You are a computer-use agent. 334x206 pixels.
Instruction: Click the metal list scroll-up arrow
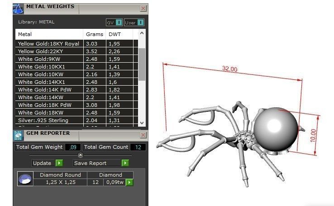[x=142, y=33]
